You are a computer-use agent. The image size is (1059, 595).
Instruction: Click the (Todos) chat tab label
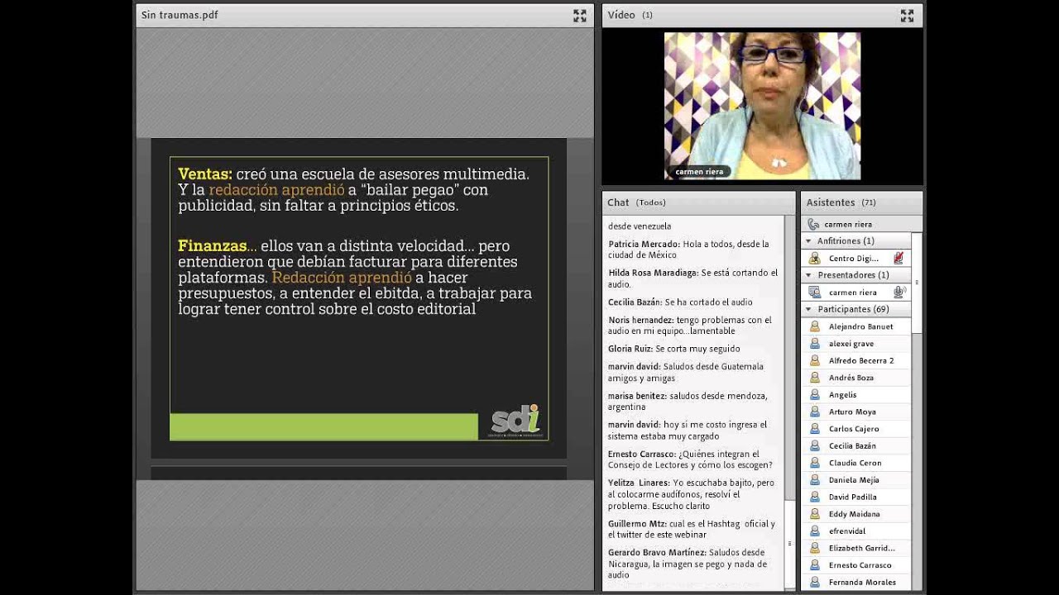(x=651, y=202)
